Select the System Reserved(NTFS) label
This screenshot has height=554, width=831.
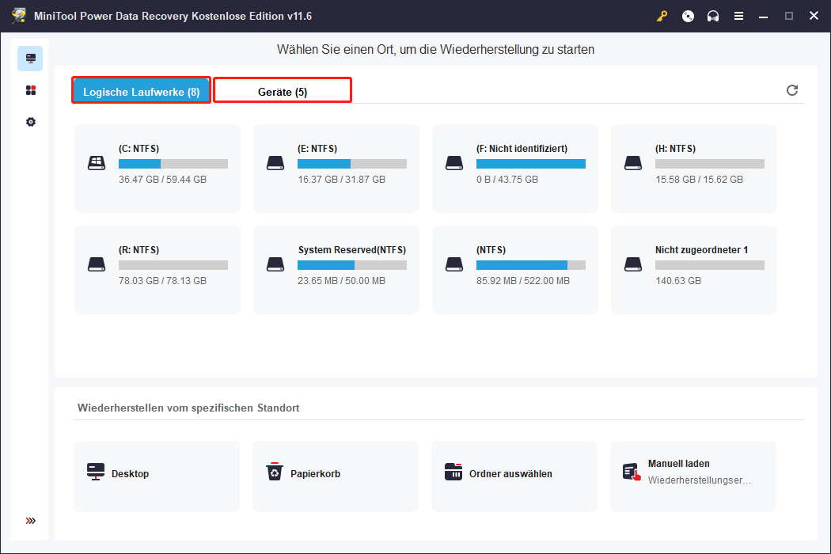[x=352, y=250]
